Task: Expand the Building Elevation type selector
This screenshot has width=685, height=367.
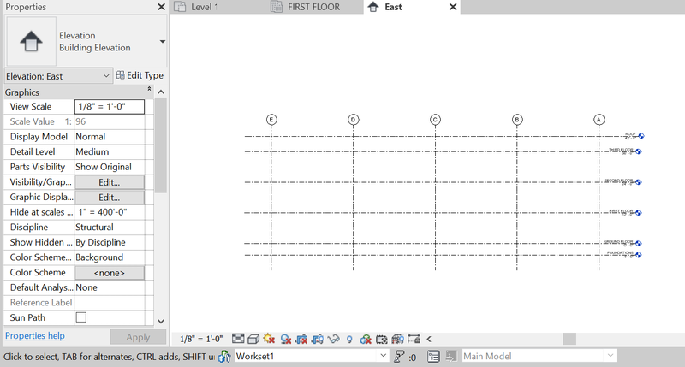Action: pyautogui.click(x=162, y=41)
